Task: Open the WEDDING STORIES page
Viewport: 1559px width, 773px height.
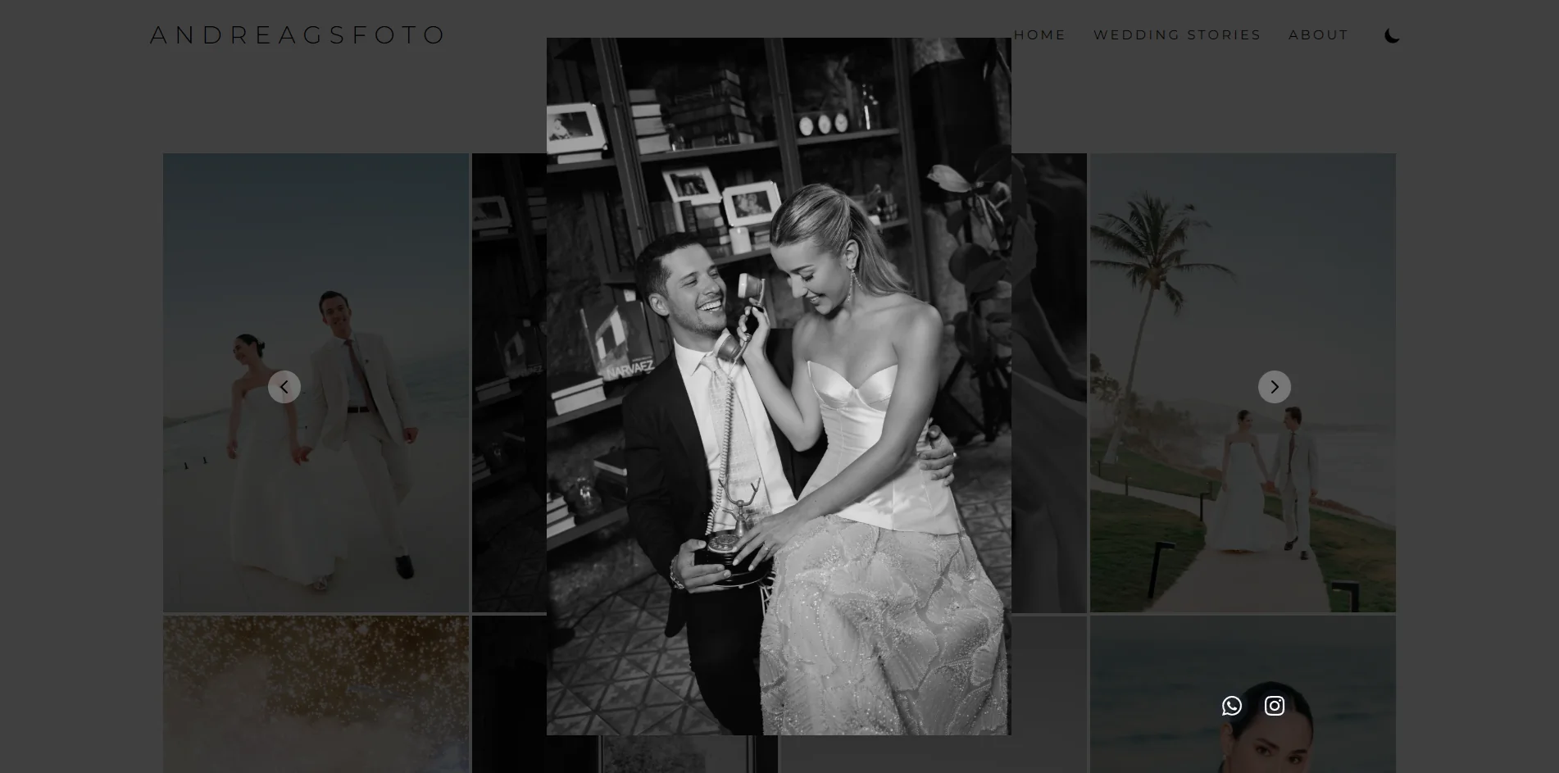Action: (1177, 34)
